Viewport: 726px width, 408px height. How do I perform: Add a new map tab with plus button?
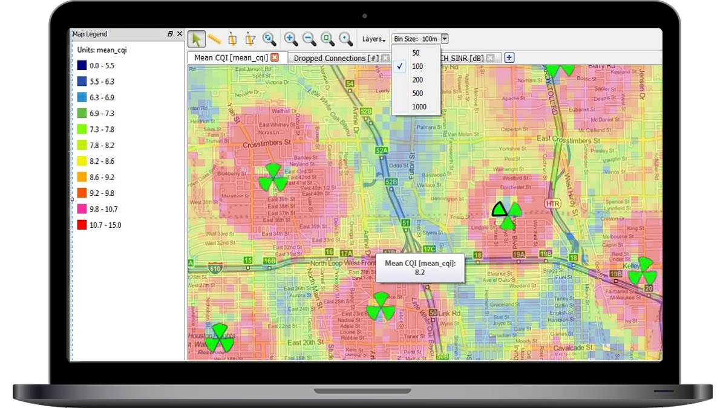[509, 57]
